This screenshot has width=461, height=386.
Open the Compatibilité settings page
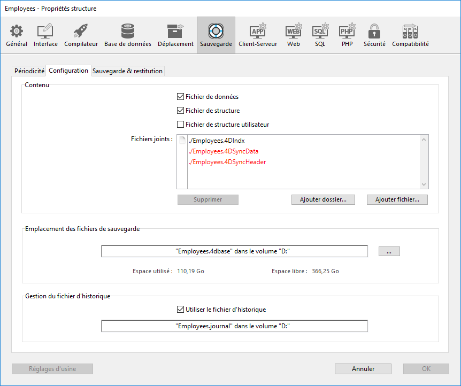[410, 35]
